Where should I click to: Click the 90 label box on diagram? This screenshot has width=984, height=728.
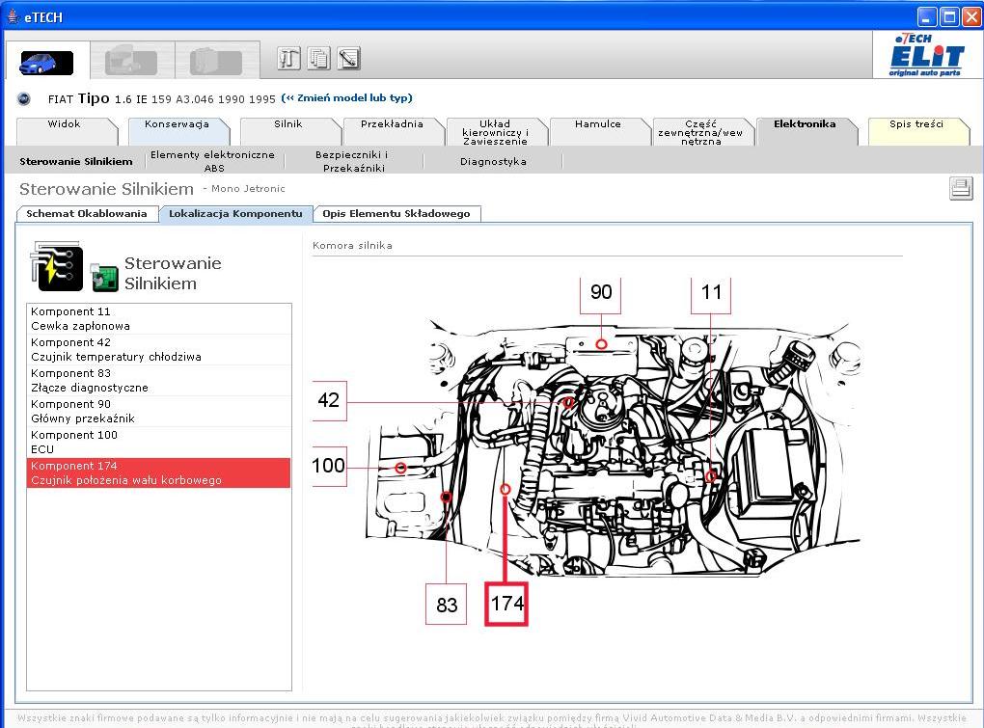pyautogui.click(x=601, y=293)
